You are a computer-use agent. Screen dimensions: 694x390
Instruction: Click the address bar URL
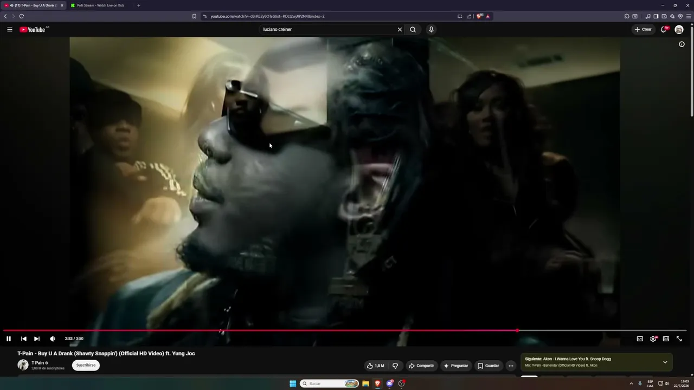click(x=267, y=16)
